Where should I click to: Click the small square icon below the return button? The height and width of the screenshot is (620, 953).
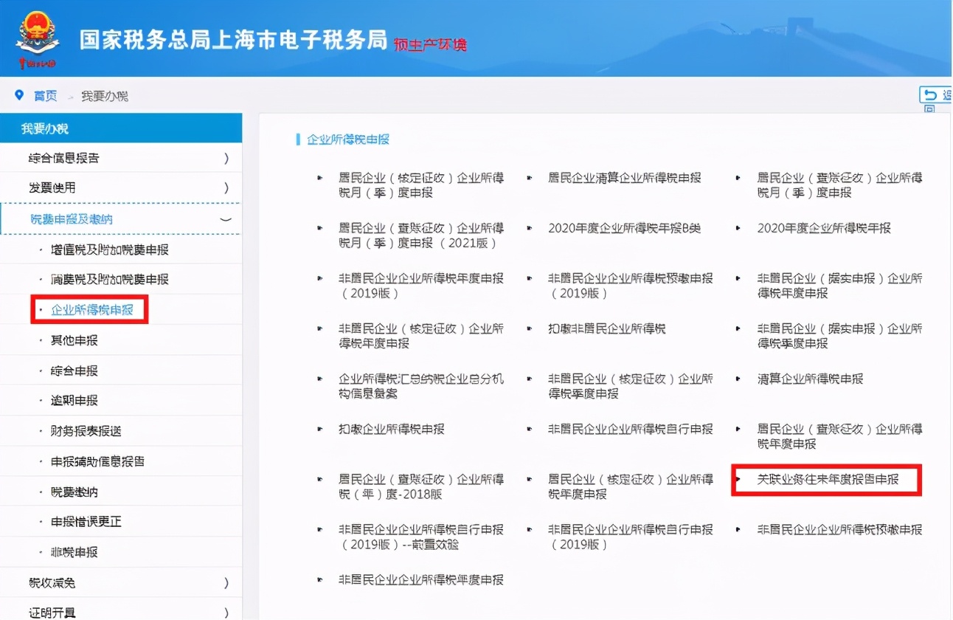click(931, 108)
